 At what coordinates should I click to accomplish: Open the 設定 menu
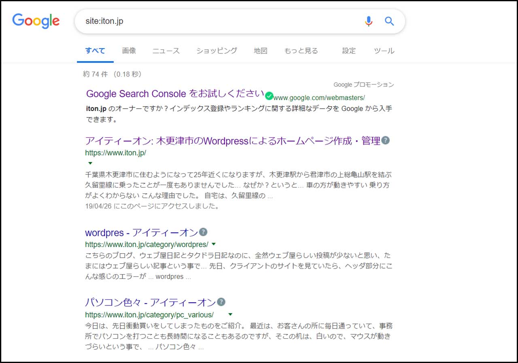click(349, 51)
